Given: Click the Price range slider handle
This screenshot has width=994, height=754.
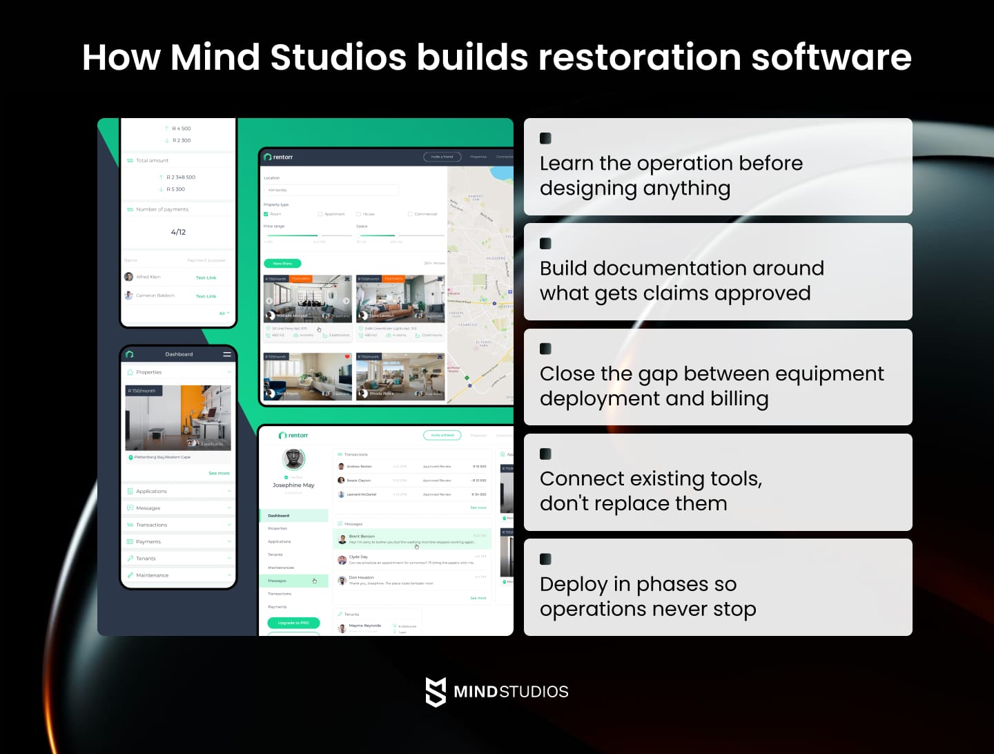Looking at the screenshot, I should click(x=318, y=235).
